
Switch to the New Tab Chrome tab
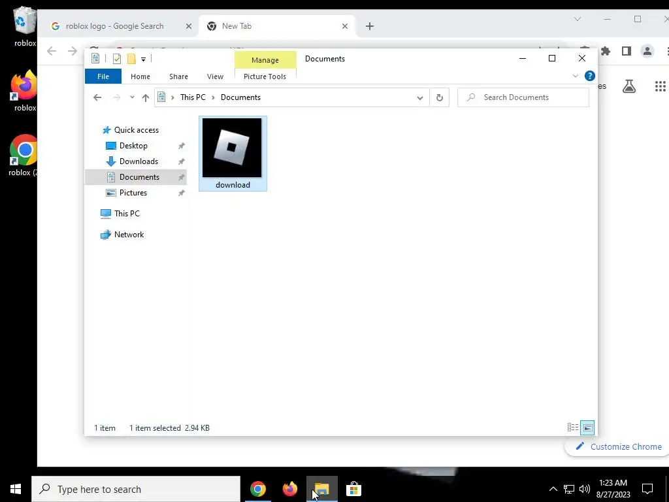click(237, 26)
